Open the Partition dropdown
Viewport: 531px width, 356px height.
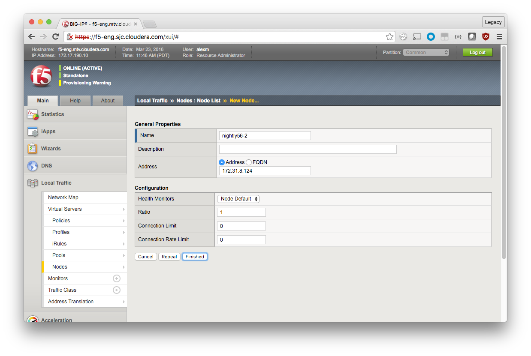tap(426, 52)
